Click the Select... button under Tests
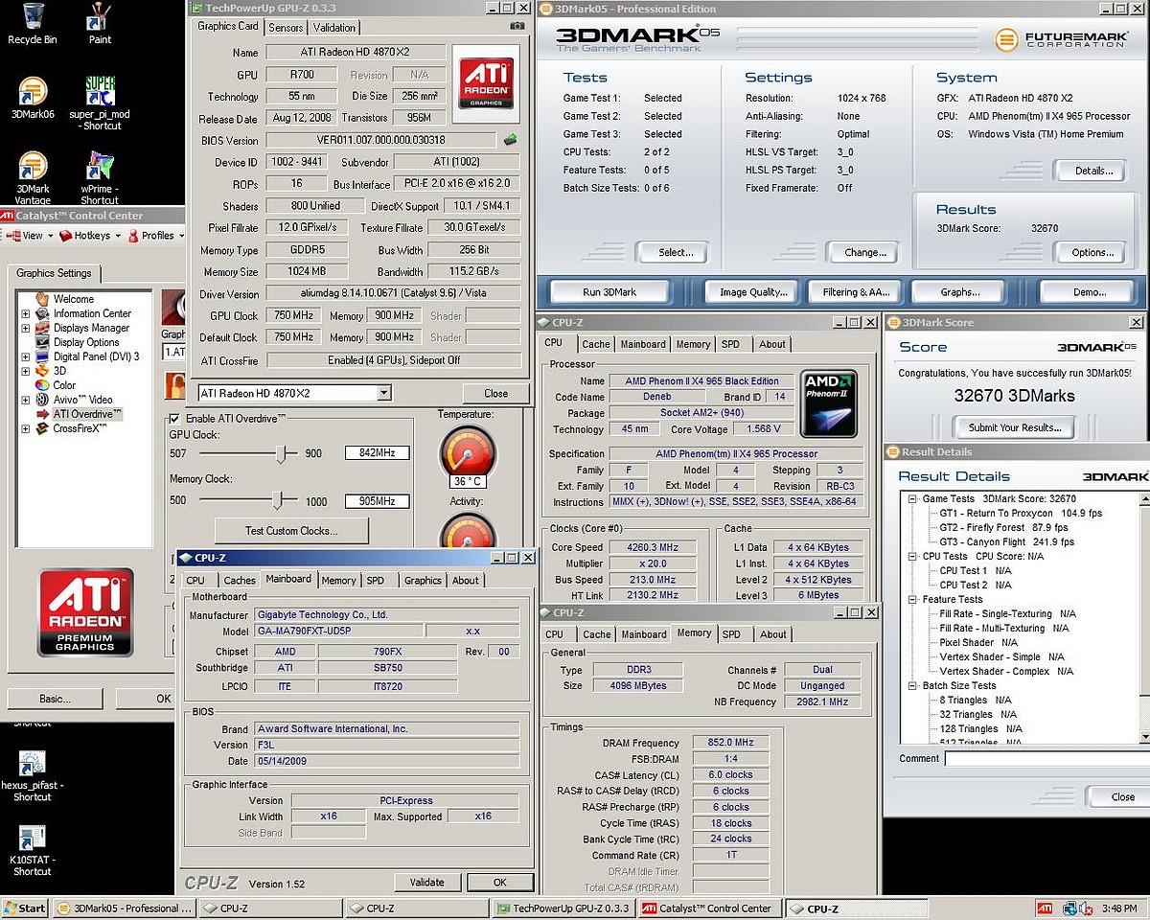This screenshot has width=1150, height=920. point(675,253)
